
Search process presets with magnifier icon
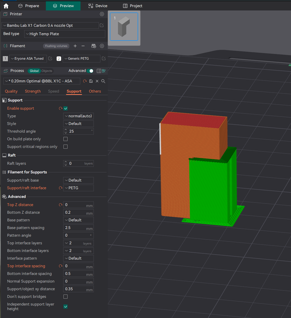(x=103, y=81)
